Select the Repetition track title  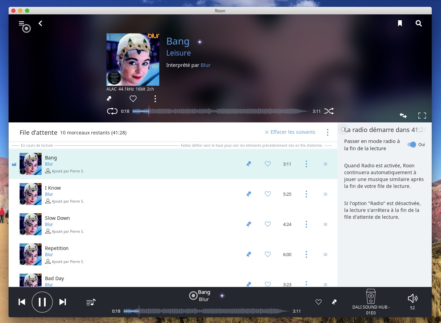click(57, 248)
